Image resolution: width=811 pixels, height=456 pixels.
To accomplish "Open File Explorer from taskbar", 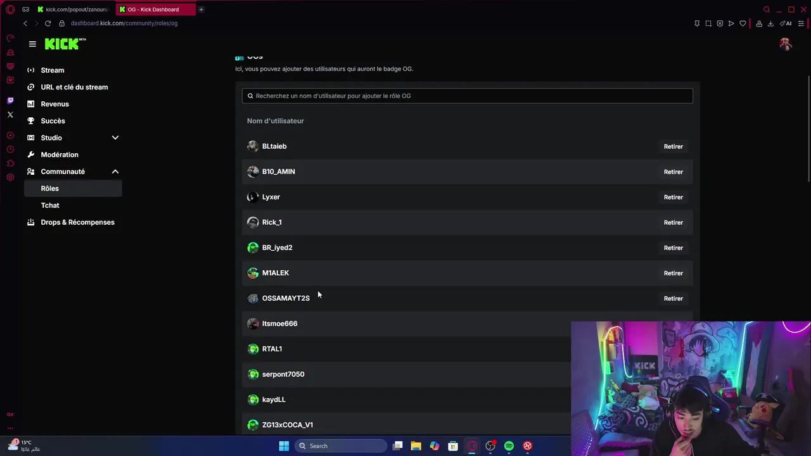I will pos(416,446).
